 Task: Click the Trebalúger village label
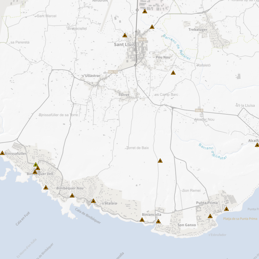(x=198, y=30)
